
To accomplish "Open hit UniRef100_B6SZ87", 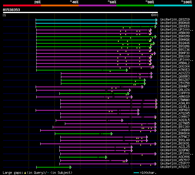I will tap(175, 80).
